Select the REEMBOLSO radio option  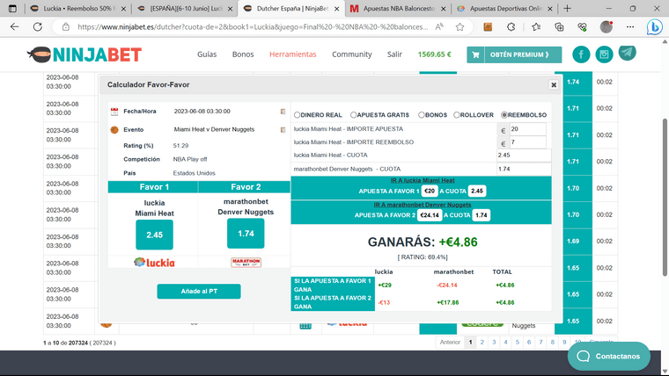pyautogui.click(x=504, y=115)
